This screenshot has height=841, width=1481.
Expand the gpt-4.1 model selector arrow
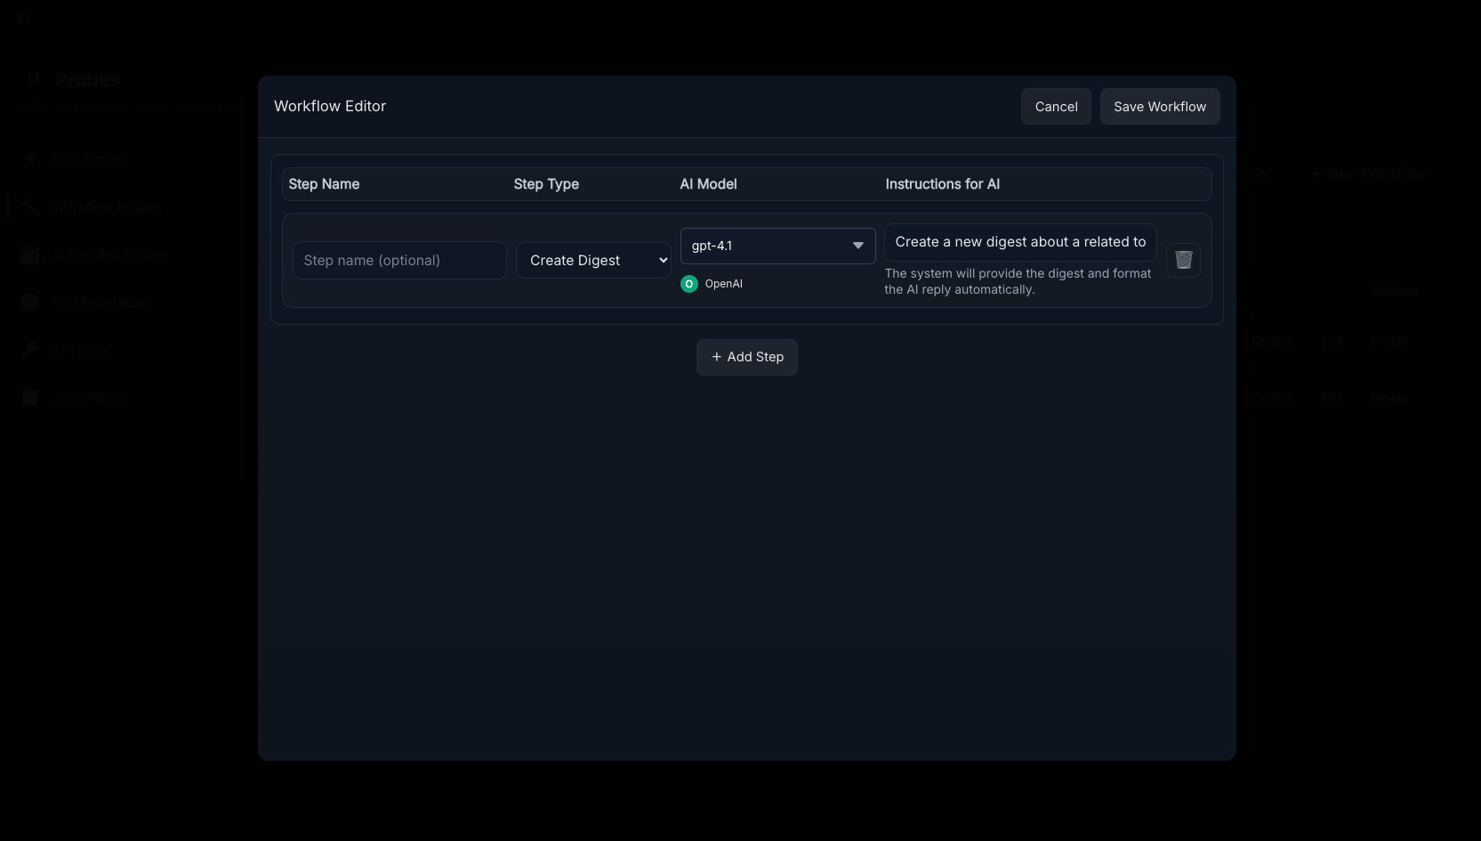pos(857,246)
